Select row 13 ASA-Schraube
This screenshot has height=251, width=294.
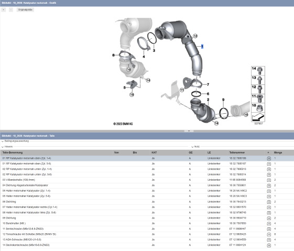(147, 239)
